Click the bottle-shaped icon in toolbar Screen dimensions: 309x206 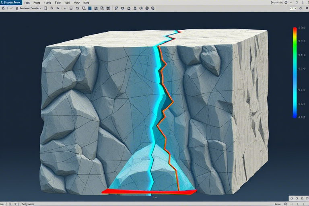click(x=135, y=8)
